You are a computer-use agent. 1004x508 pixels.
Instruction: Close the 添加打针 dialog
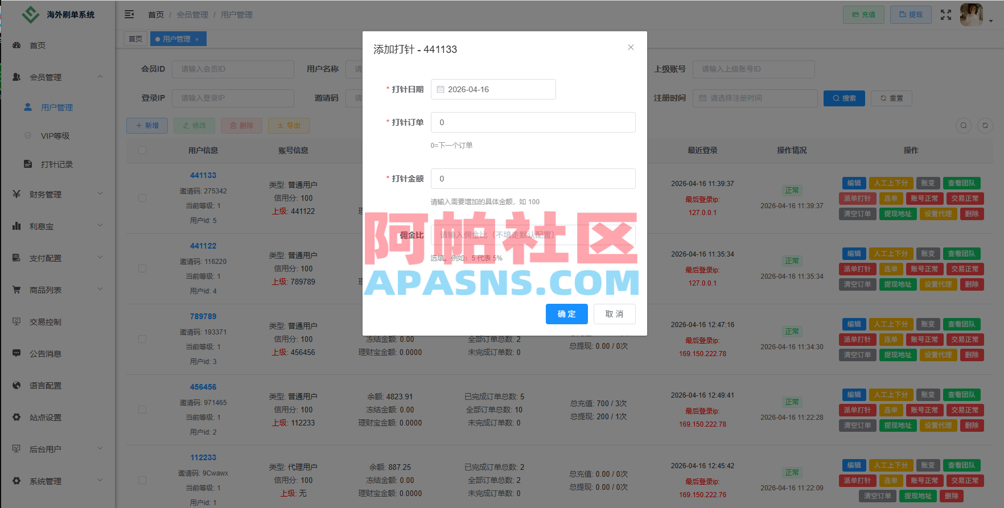(631, 47)
